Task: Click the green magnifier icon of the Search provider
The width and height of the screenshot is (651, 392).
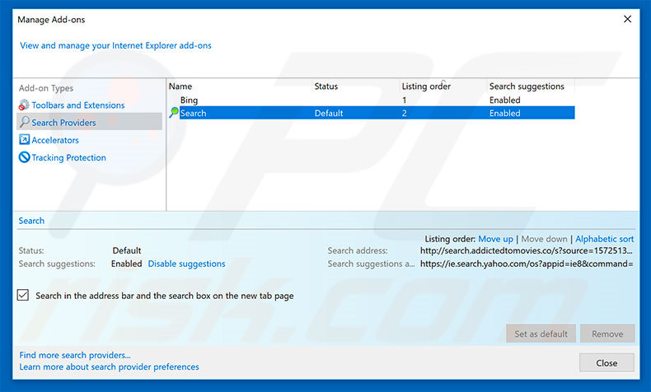Action: 174,113
